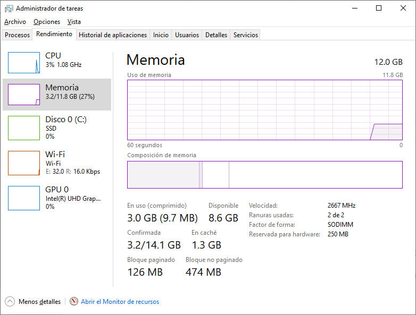Switch to the Usuarios tab

187,35
